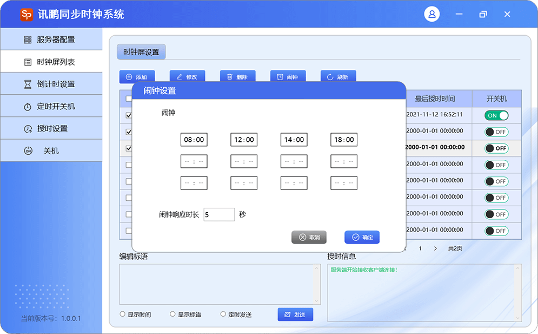
Task: Switch to the 时钟屏设置 tab
Action: [x=141, y=52]
